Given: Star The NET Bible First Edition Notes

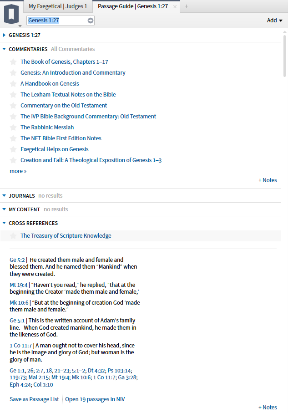Looking at the screenshot, I should click(13, 138).
